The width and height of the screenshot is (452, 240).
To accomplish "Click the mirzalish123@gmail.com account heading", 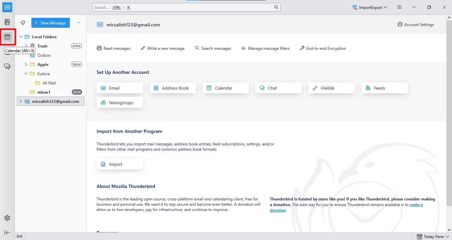I will click(x=133, y=25).
